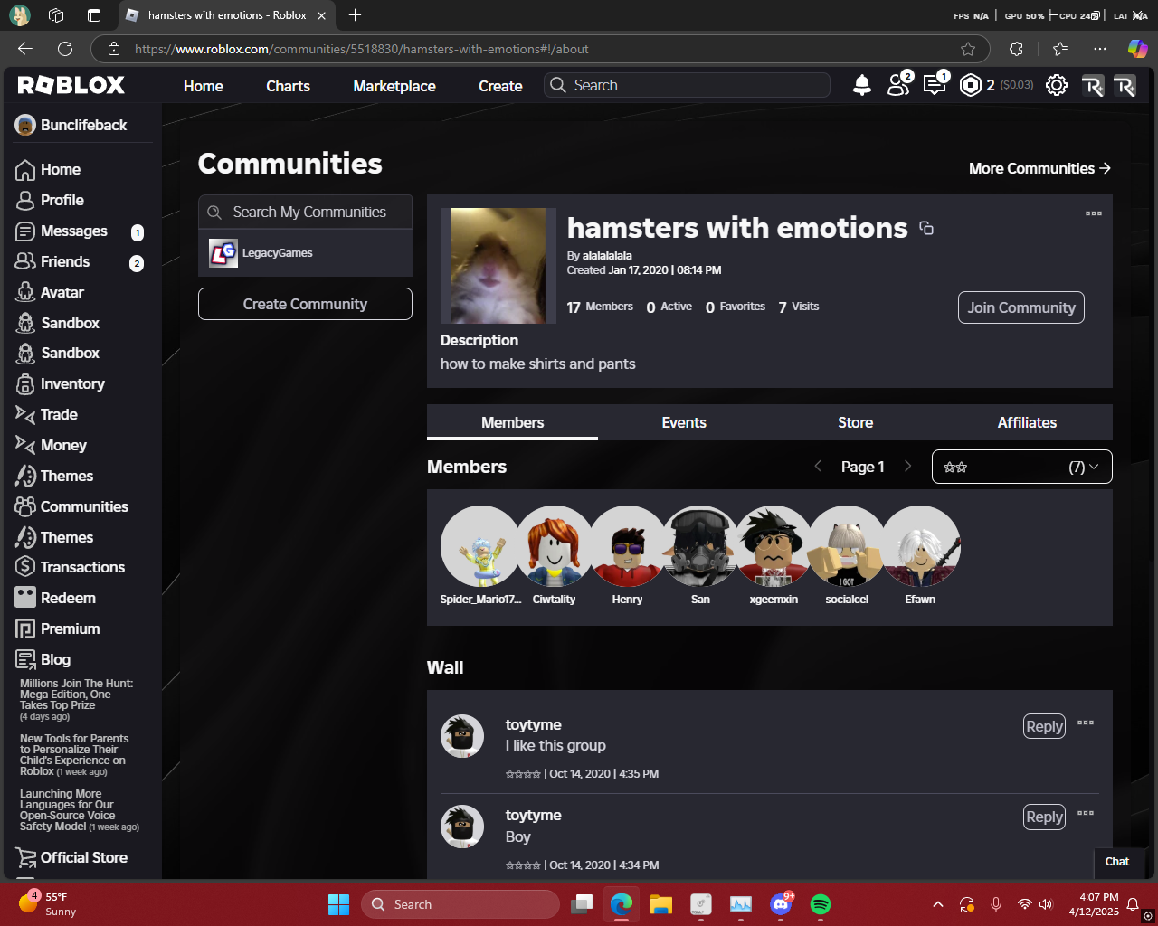This screenshot has width=1158, height=926.
Task: Click the browser address bar
Action: tap(539, 49)
